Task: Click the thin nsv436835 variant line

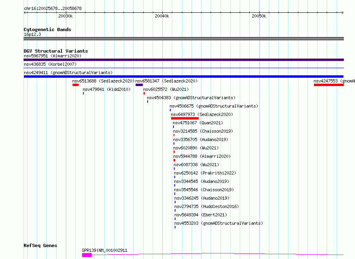Action: [183, 68]
